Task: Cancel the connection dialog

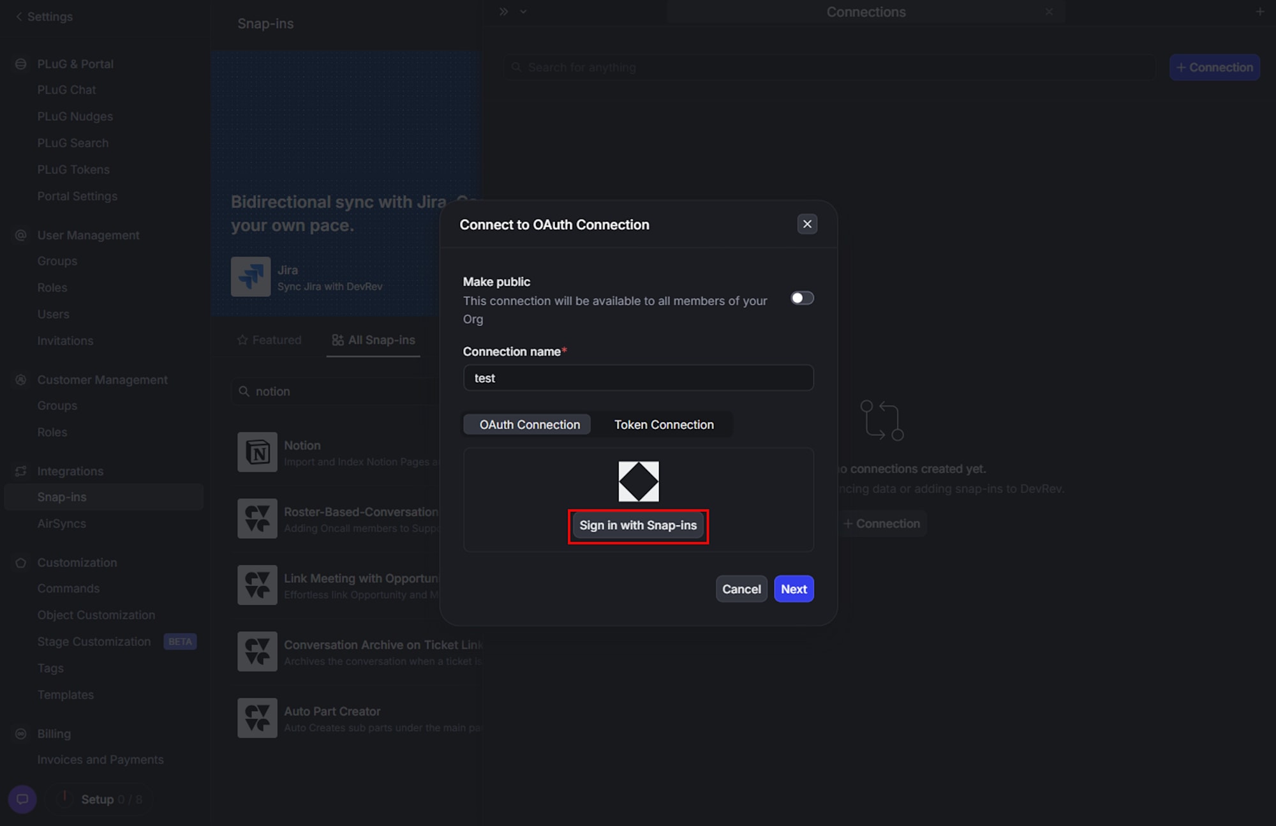Action: (x=741, y=589)
